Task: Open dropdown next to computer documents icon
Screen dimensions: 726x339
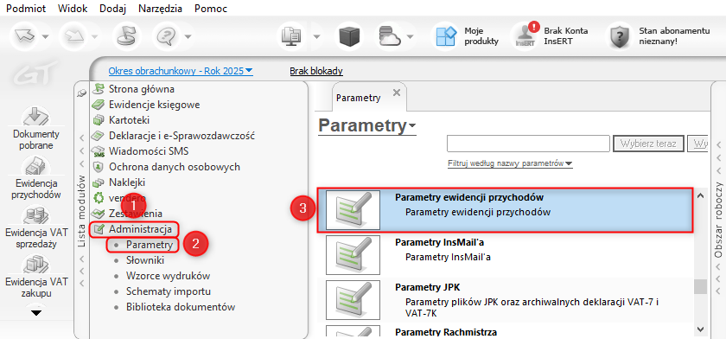Action: [x=316, y=36]
